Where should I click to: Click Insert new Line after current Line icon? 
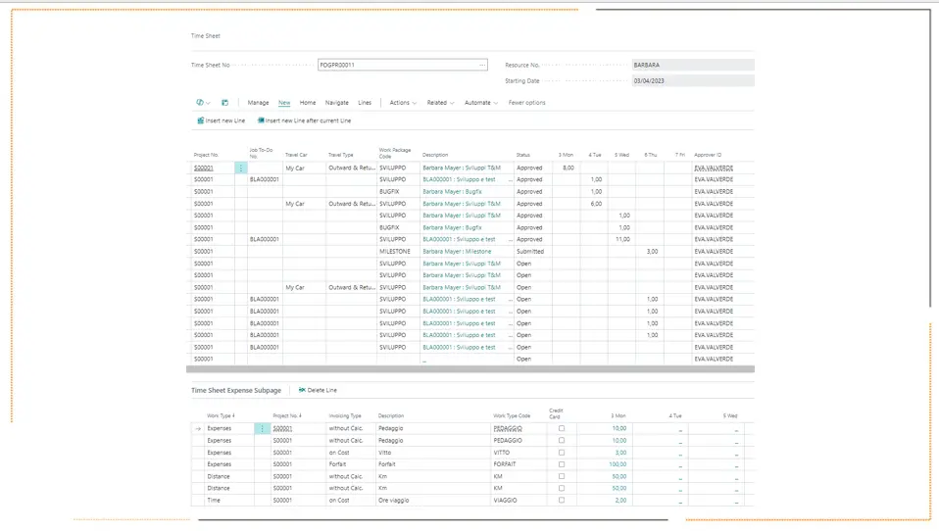coord(261,121)
